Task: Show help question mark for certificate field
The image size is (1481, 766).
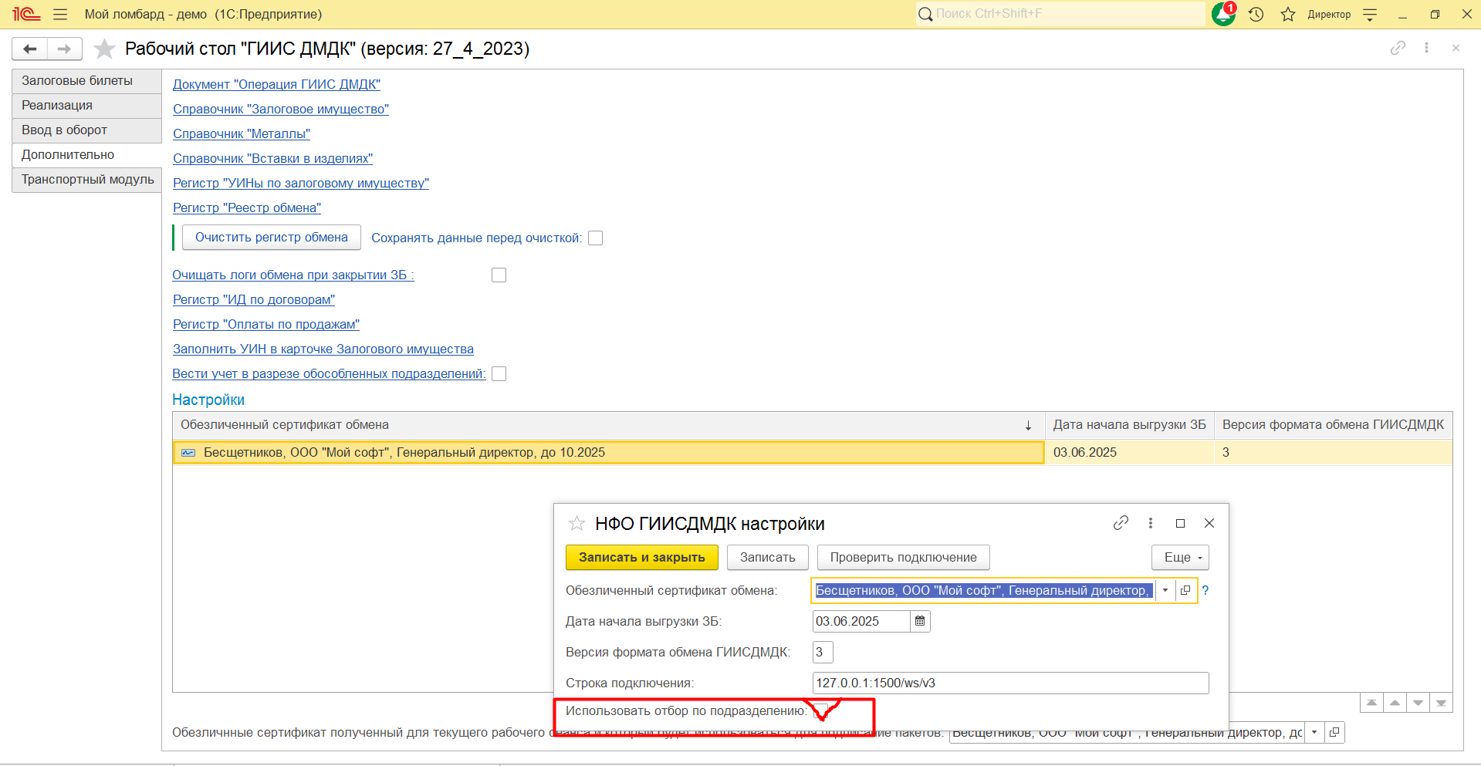Action: 1205,590
